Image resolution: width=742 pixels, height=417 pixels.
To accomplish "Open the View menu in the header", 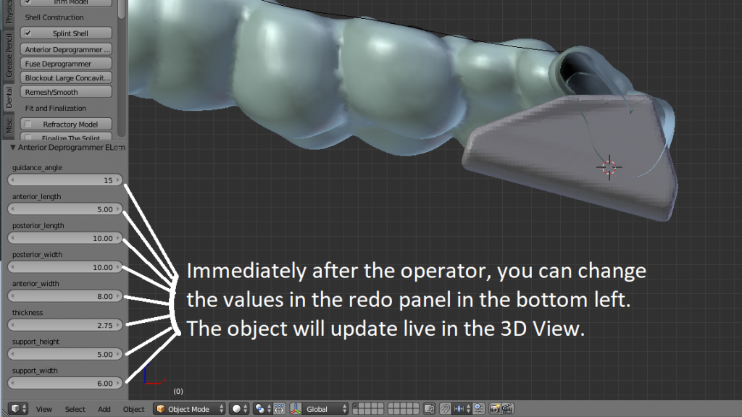I will pyautogui.click(x=44, y=410).
